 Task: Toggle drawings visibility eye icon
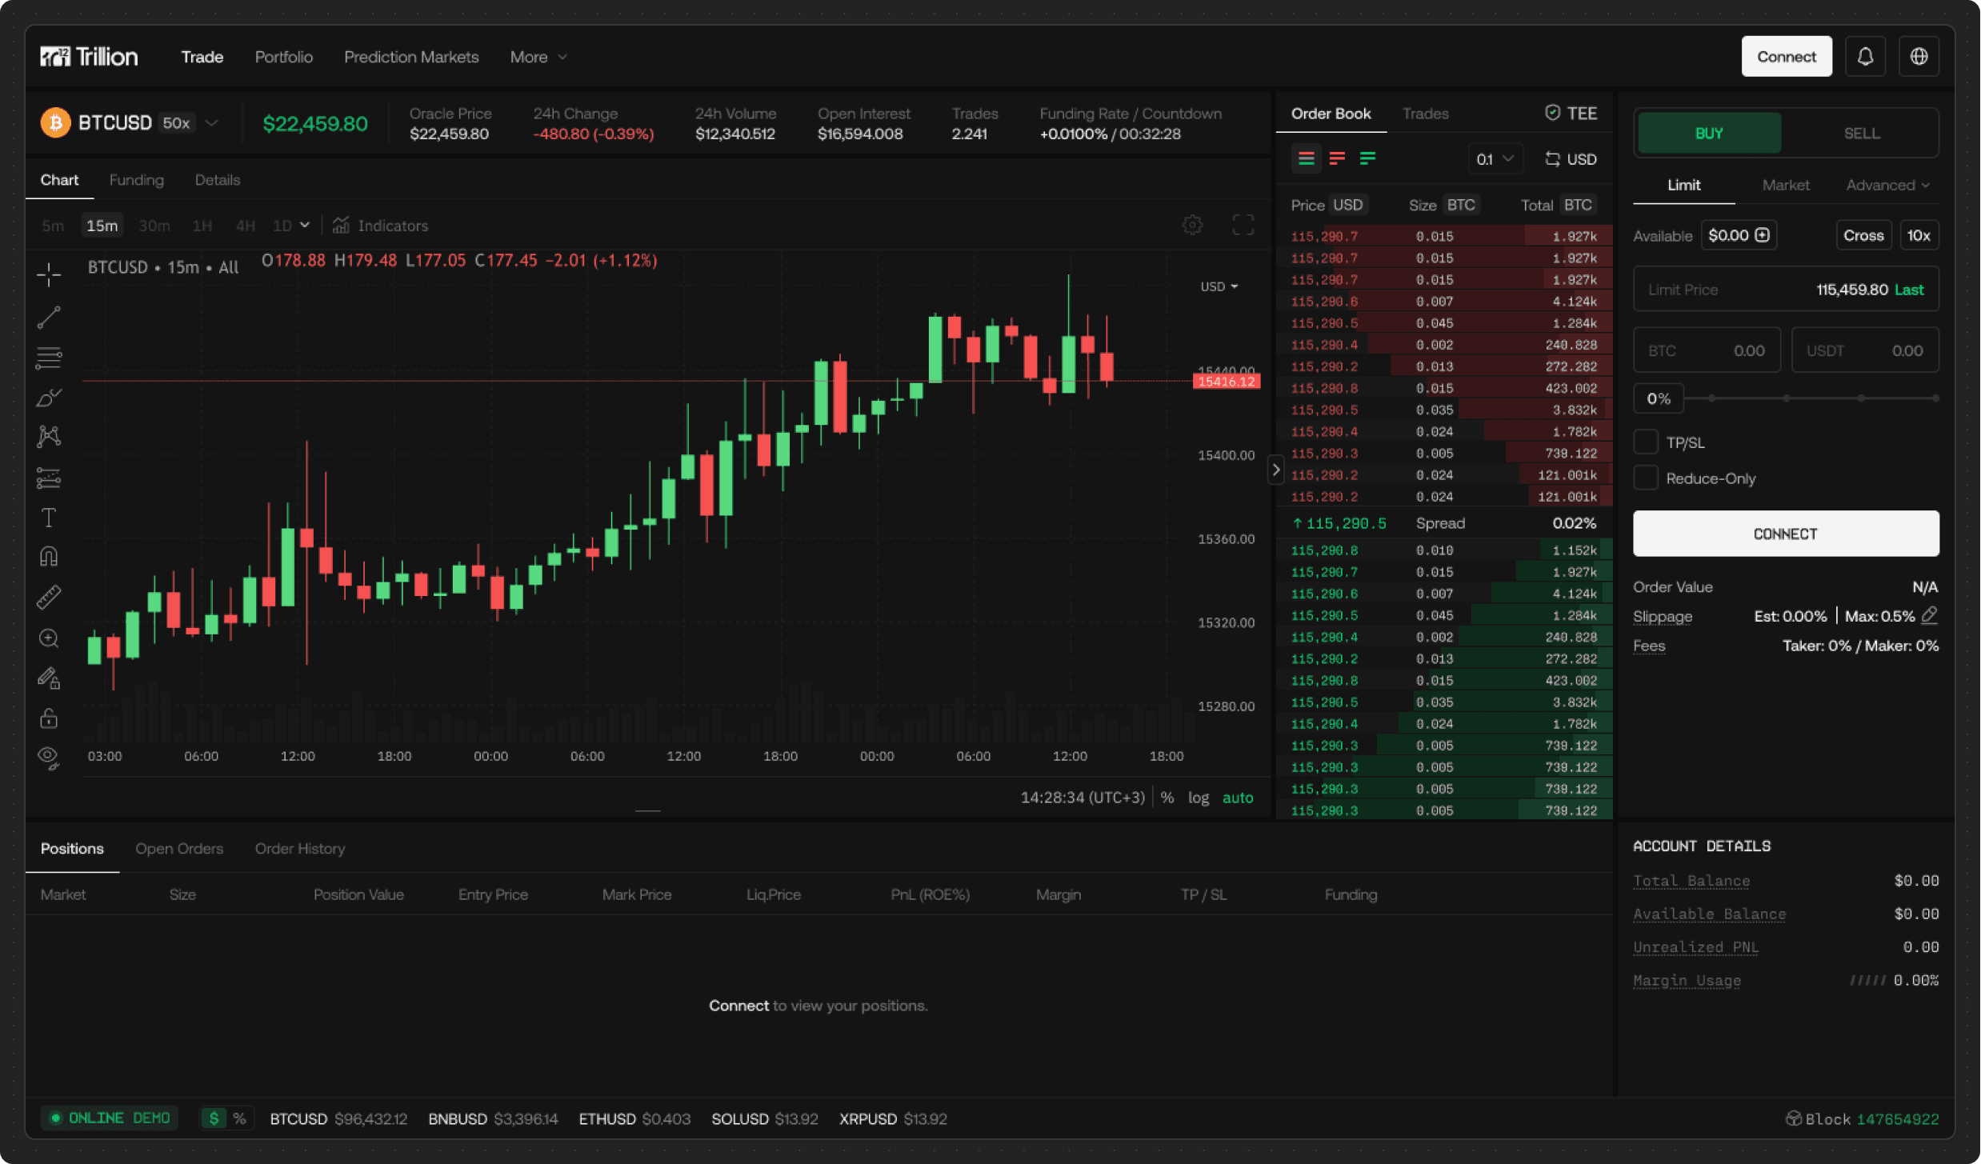click(x=49, y=757)
